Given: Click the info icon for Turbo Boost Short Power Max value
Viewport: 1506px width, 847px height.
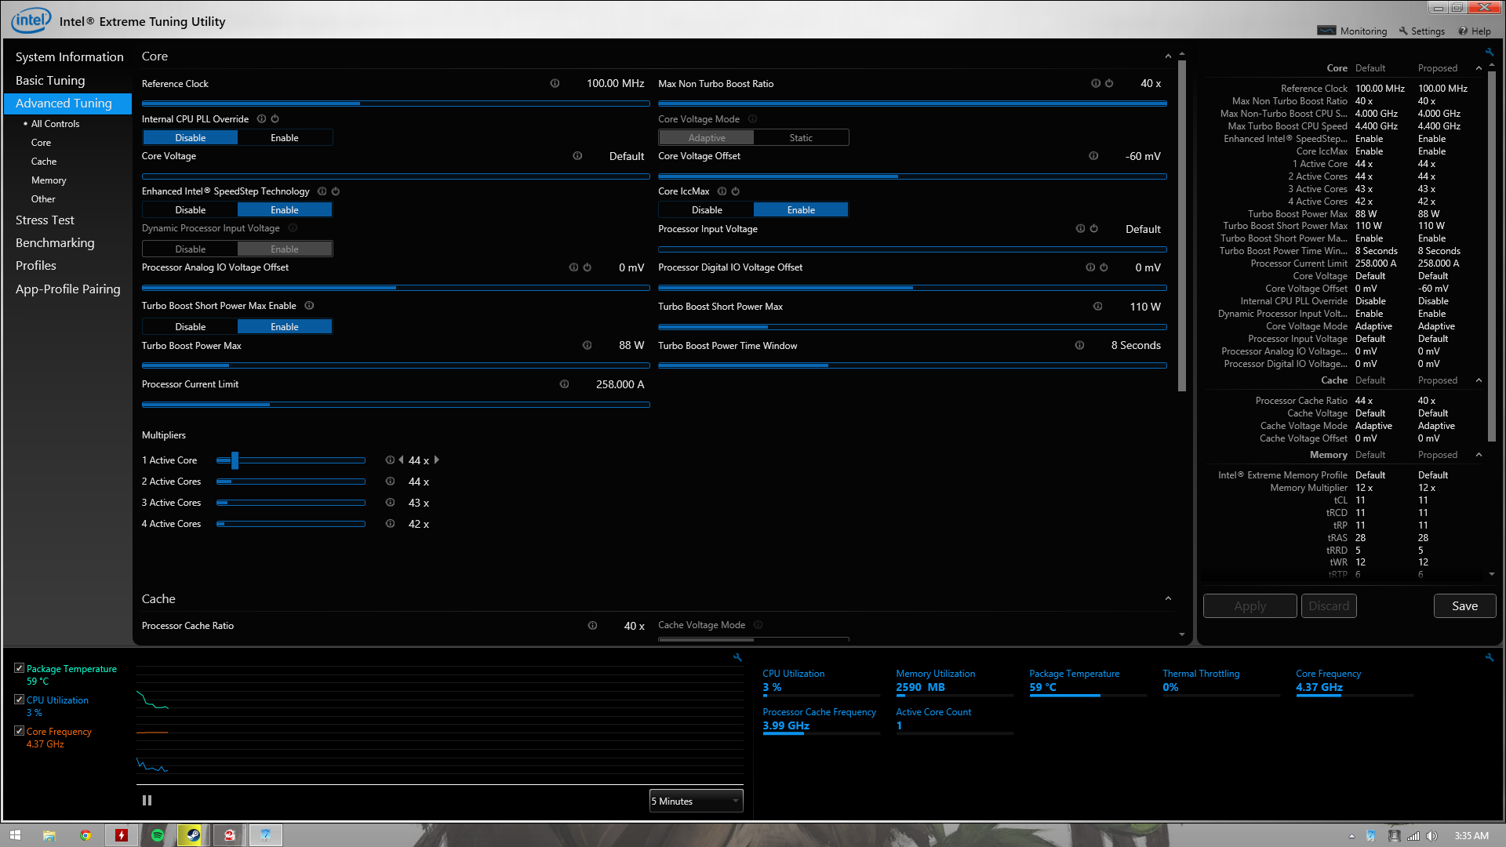Looking at the screenshot, I should point(1097,307).
